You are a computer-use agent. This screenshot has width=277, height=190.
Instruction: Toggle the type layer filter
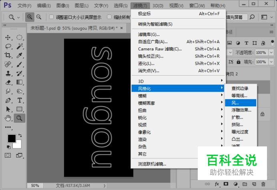click(x=246, y=43)
